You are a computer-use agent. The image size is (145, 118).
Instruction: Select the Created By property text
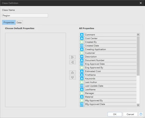tap(91, 42)
